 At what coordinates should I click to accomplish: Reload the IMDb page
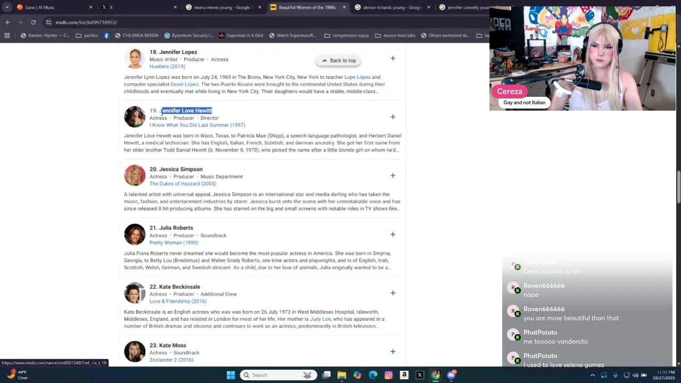[33, 22]
